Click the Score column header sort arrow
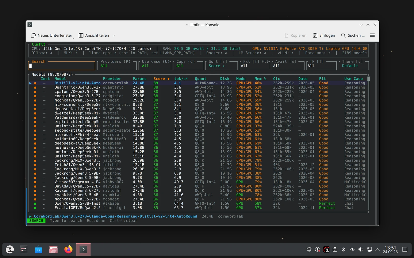The height and width of the screenshot is (258, 414). click(168, 79)
